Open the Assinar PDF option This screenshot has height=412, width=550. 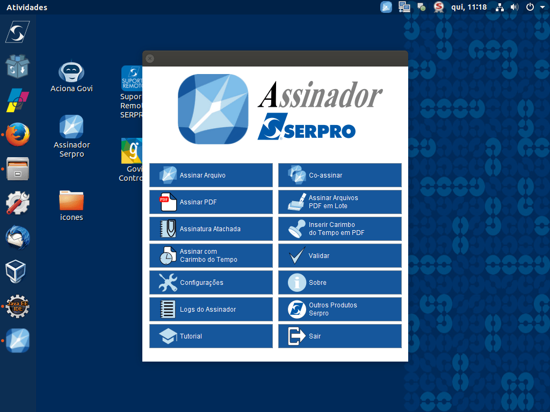(x=211, y=202)
